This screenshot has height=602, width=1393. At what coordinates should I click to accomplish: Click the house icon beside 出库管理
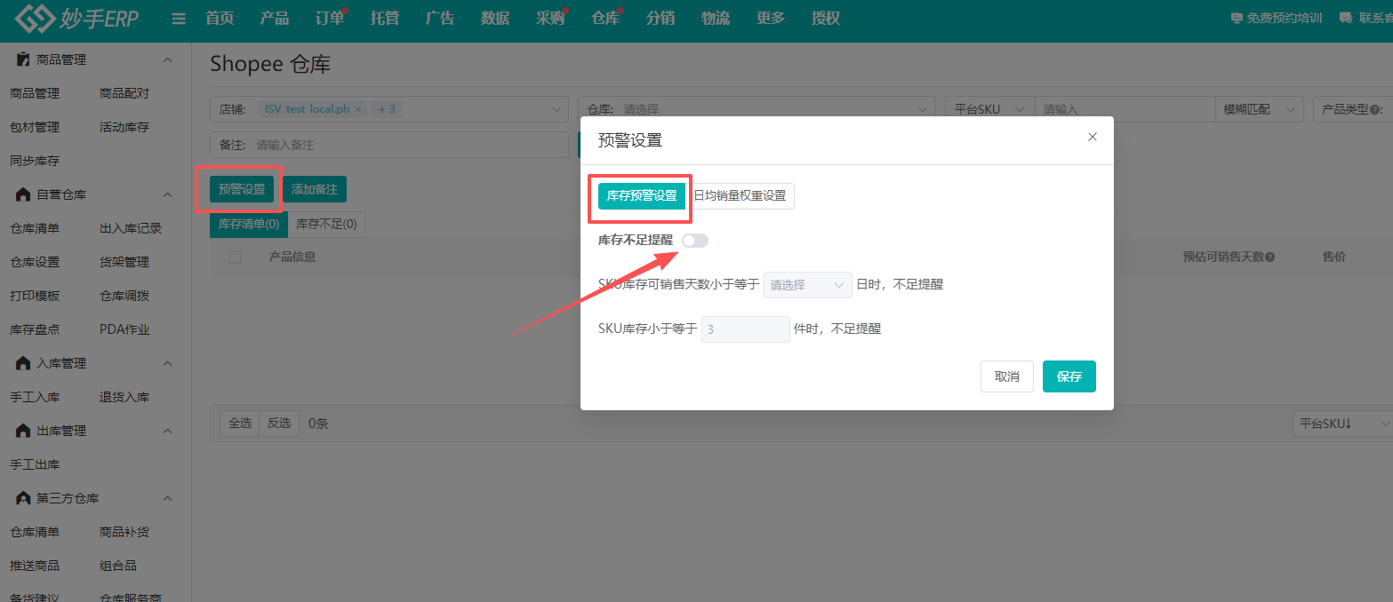pyautogui.click(x=24, y=431)
